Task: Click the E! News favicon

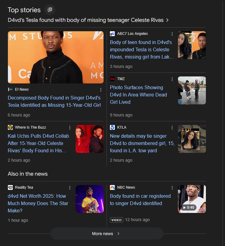Action: (x=10, y=89)
